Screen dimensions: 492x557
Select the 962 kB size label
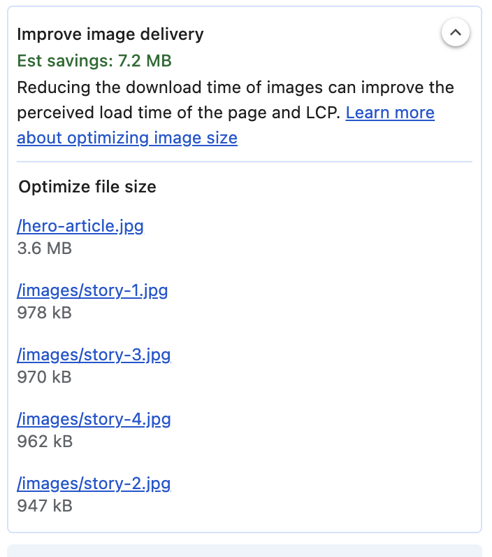44,442
